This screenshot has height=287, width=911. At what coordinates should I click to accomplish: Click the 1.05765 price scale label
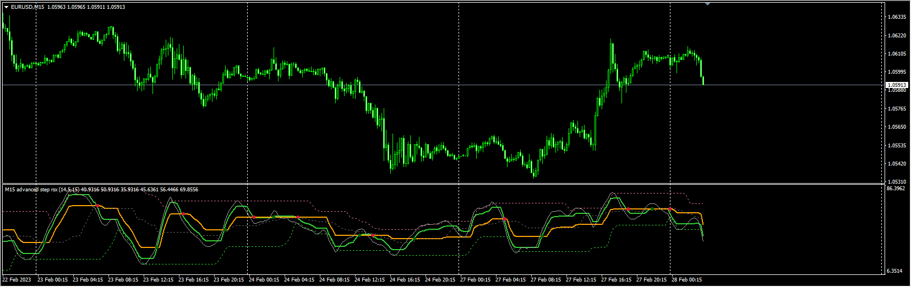pyautogui.click(x=897, y=109)
